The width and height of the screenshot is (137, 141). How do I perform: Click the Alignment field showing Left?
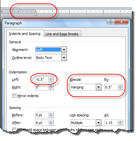[48, 50]
